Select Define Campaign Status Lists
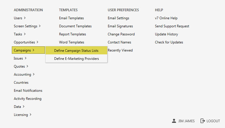This screenshot has width=225, height=128. pos(76,51)
